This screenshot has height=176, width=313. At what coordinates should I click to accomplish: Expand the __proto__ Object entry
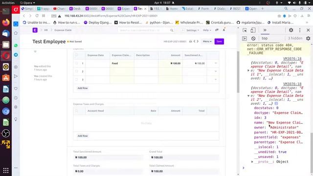tap(252, 162)
